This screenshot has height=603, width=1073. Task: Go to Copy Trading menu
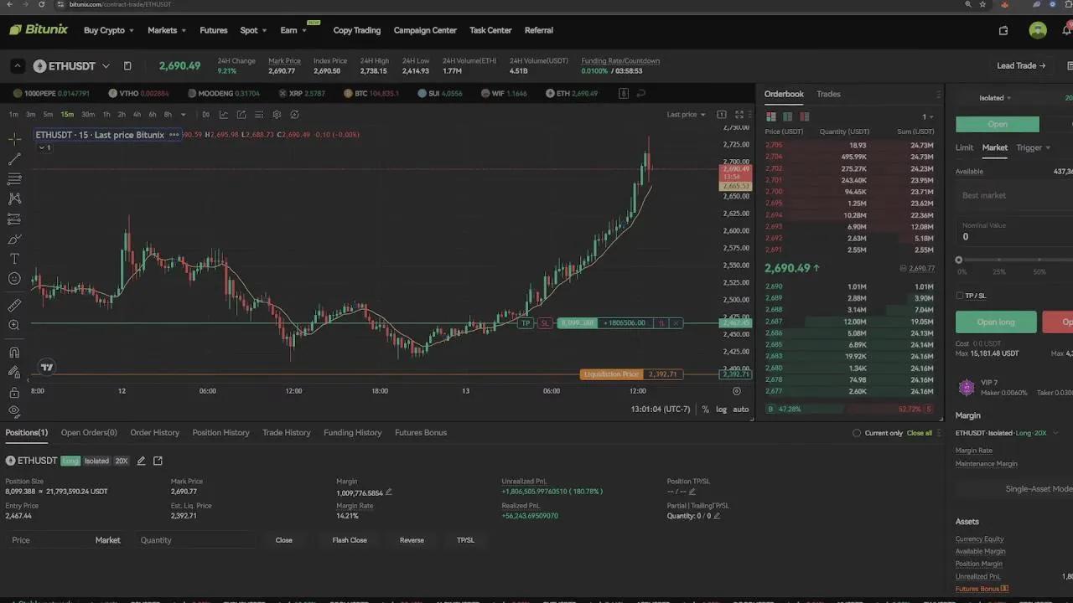point(356,30)
